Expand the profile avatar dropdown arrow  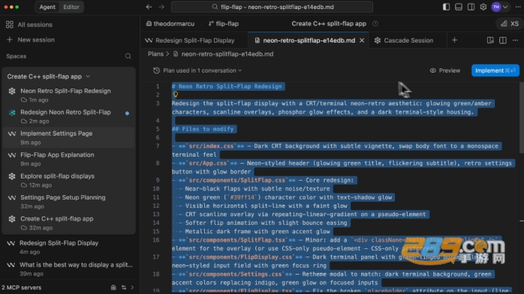505,7
